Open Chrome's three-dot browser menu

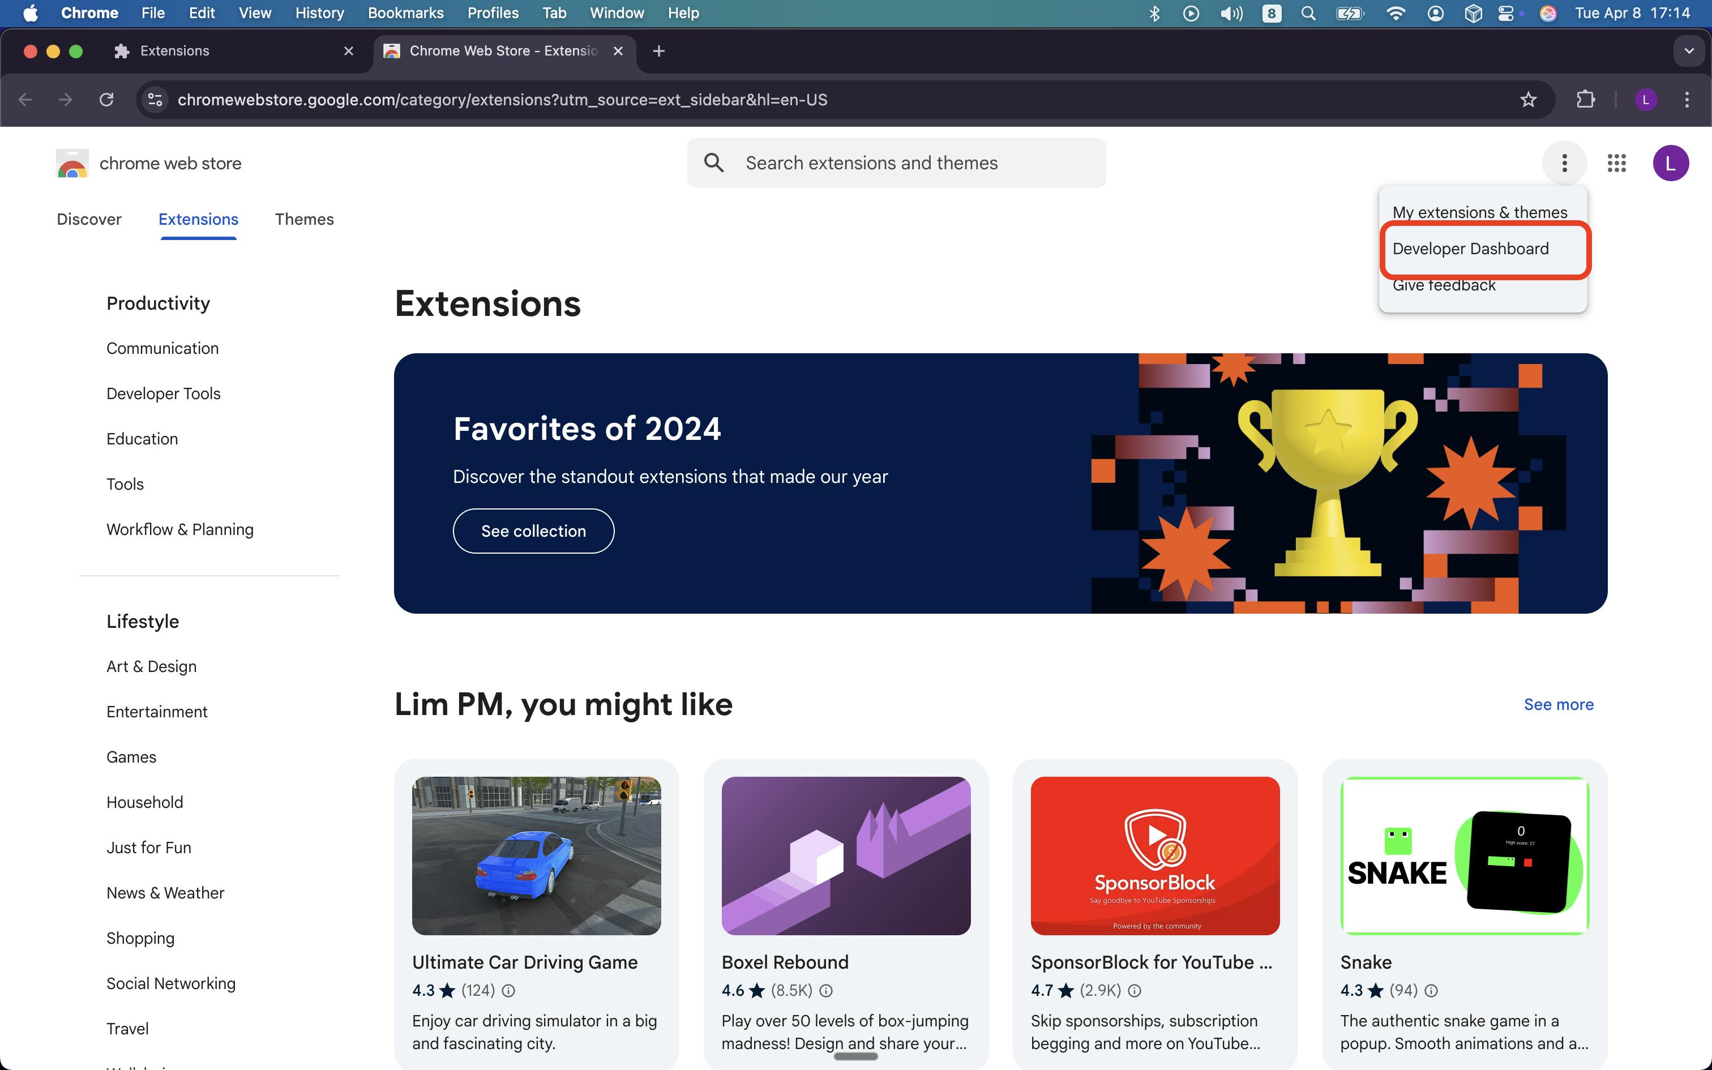(1687, 100)
